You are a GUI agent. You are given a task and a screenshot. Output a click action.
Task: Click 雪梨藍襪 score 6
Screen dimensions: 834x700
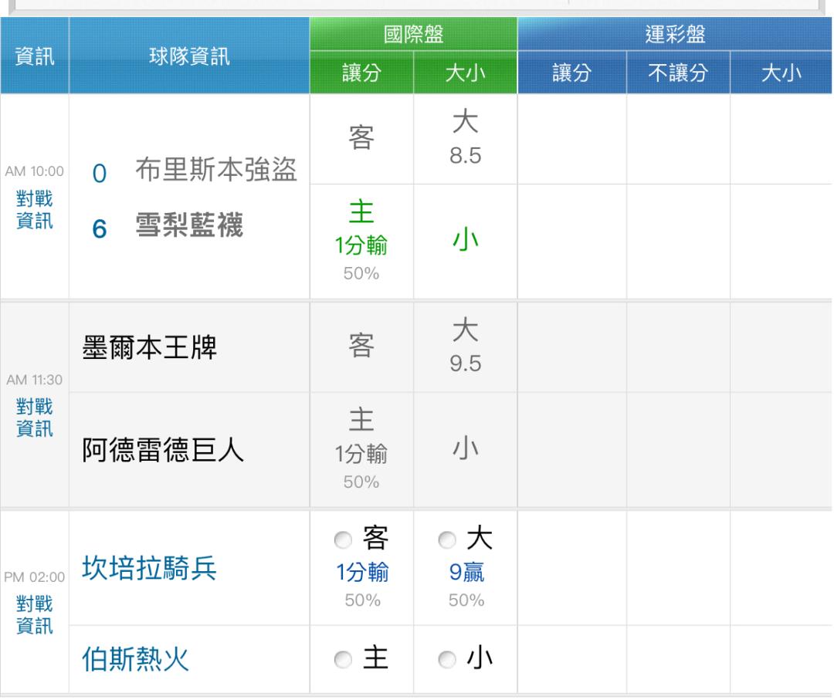(100, 229)
